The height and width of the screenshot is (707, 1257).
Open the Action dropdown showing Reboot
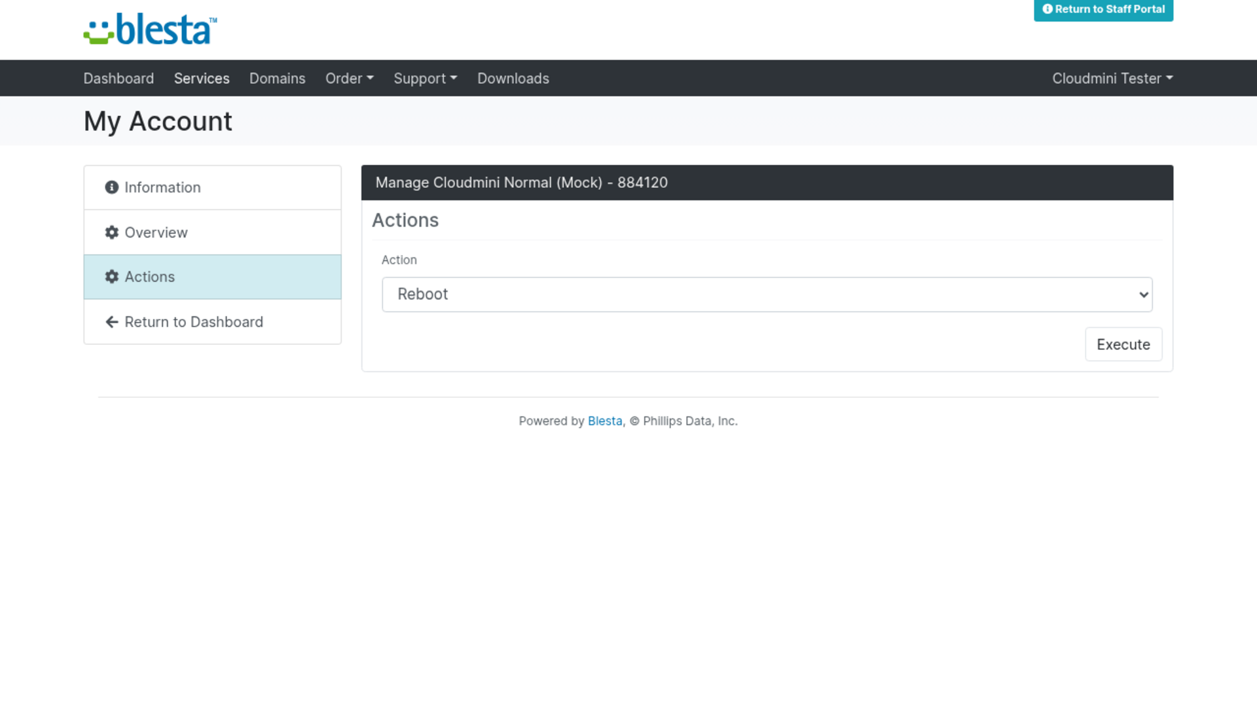point(767,295)
